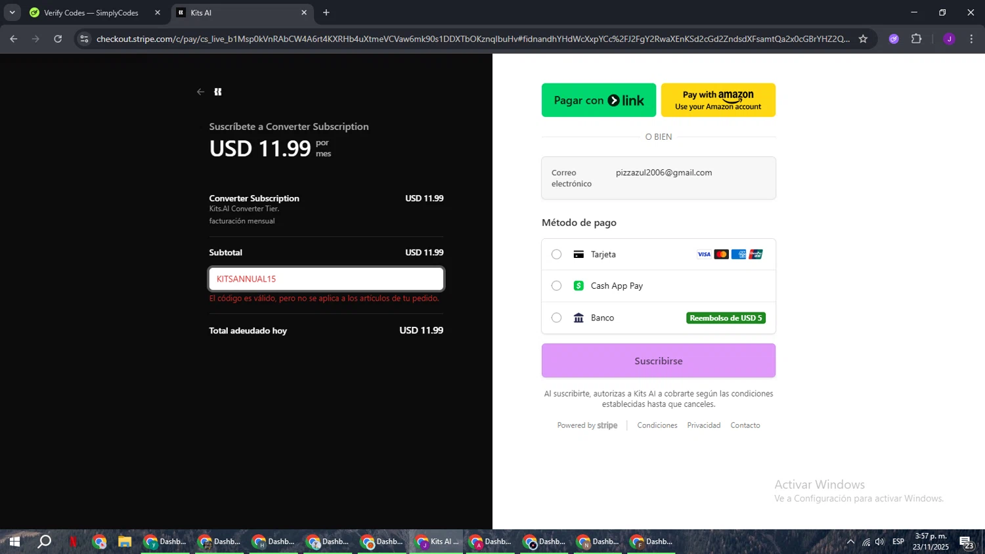This screenshot has height=554, width=985.
Task: Click the Powered by stripe link
Action: click(588, 425)
